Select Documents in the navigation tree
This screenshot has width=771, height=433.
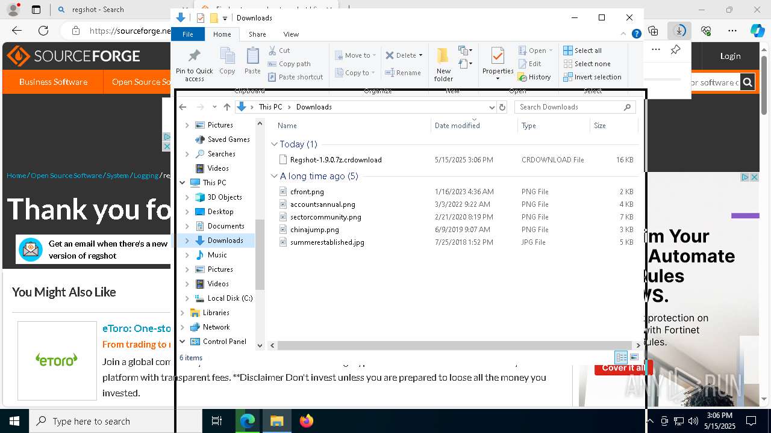(x=226, y=226)
